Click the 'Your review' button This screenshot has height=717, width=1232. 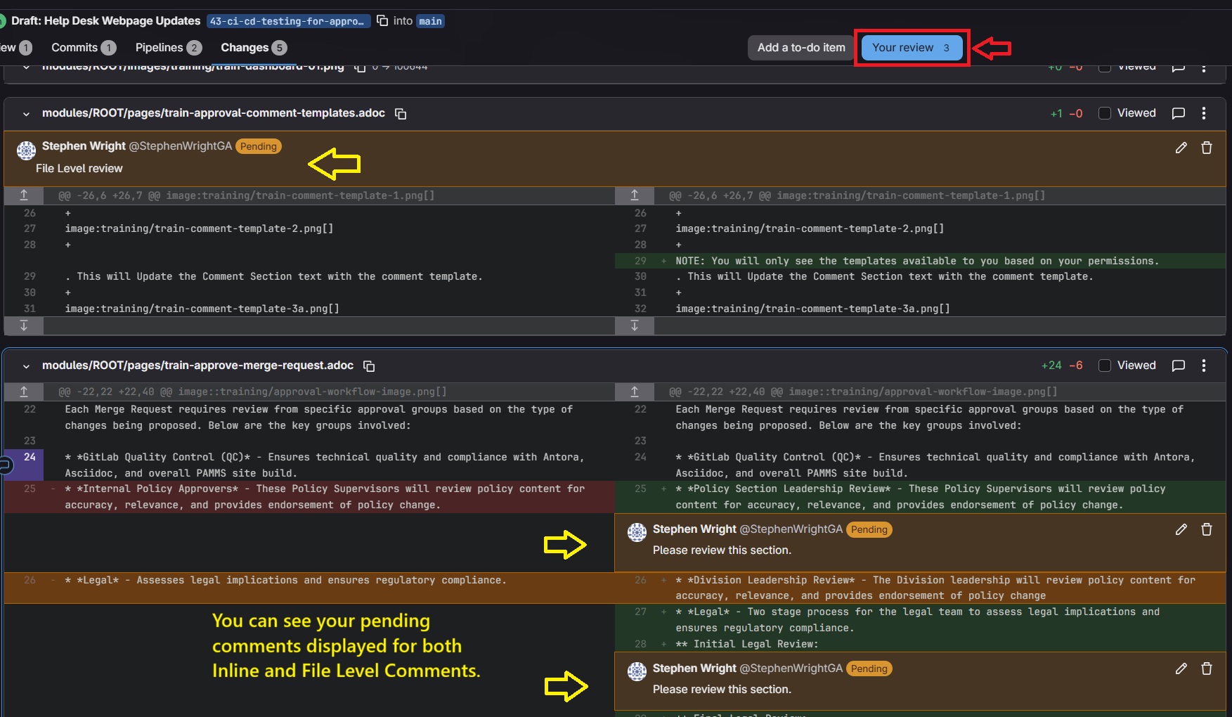pyautogui.click(x=911, y=48)
